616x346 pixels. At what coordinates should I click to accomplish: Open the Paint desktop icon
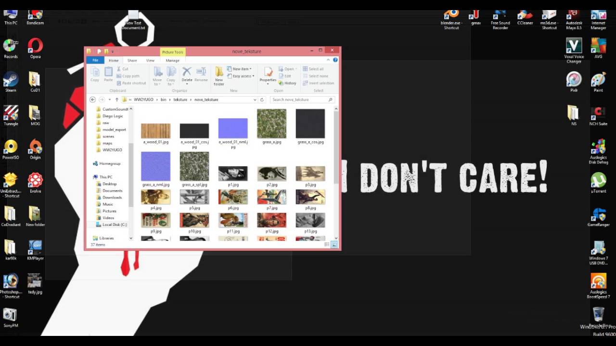coord(598,82)
